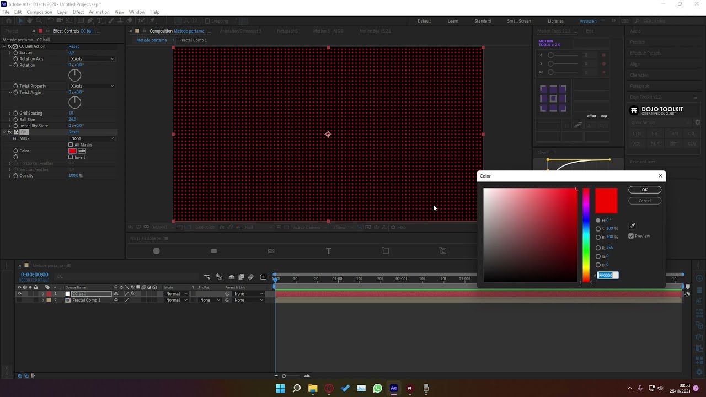Open Mode dropdown for CC ball layer
This screenshot has height=397, width=706.
point(176,294)
